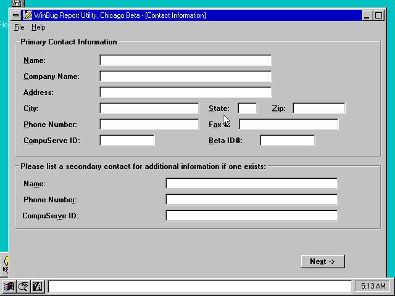Focus the Address text field

[186, 92]
